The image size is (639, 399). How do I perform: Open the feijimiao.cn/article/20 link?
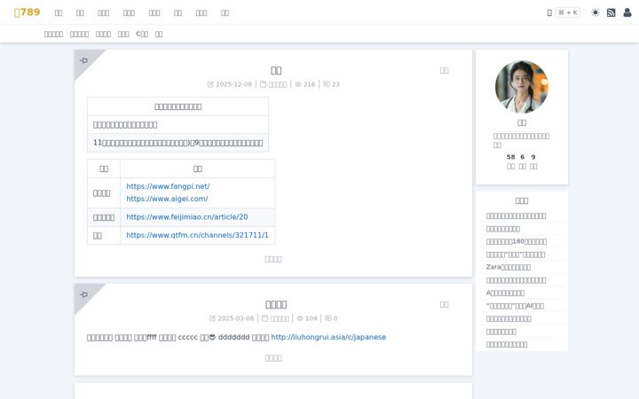click(187, 217)
